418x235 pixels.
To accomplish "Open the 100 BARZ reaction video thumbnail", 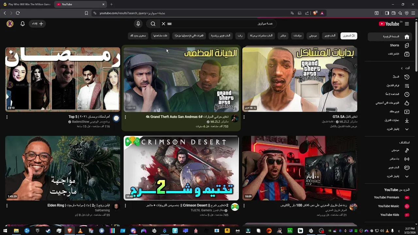I will (x=300, y=168).
